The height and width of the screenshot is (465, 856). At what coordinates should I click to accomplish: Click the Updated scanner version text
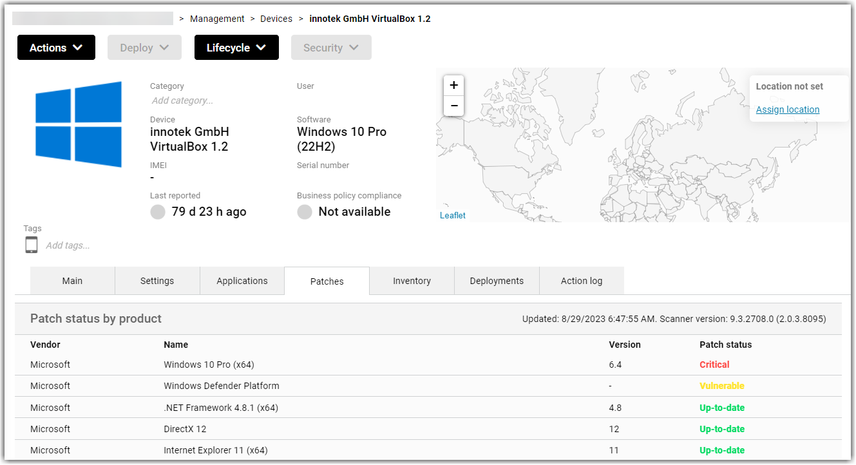click(x=674, y=319)
